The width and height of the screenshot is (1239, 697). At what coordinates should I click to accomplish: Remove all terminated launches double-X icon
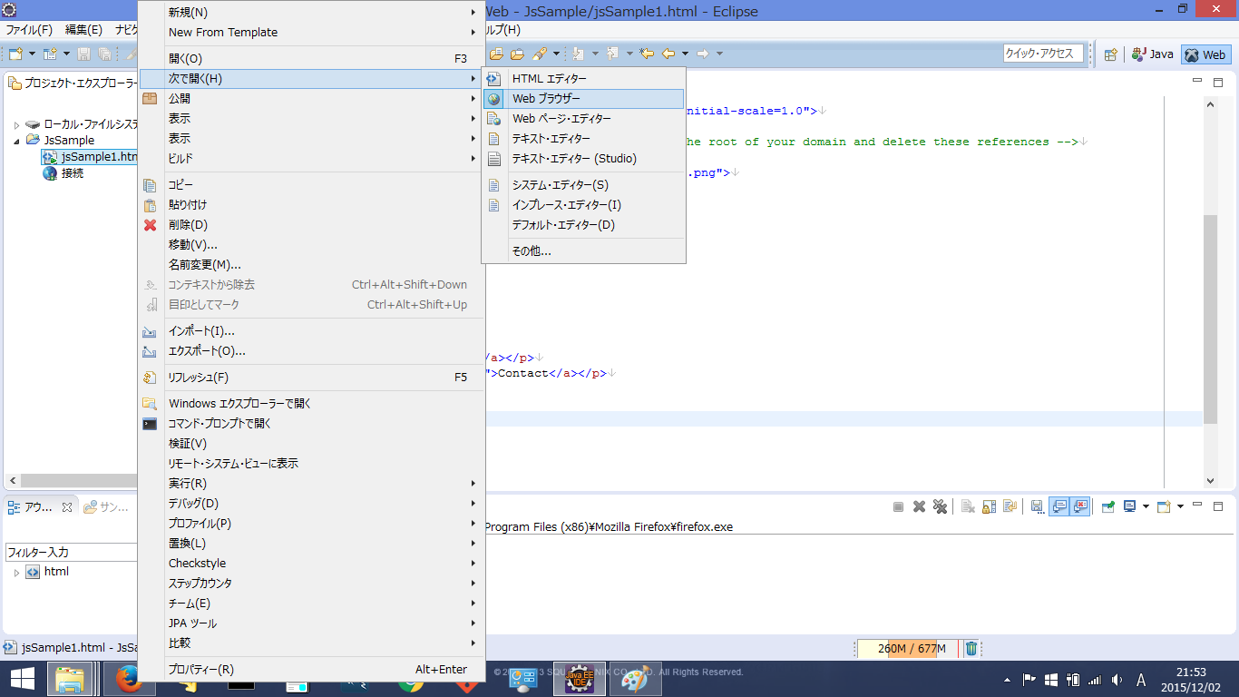click(940, 506)
